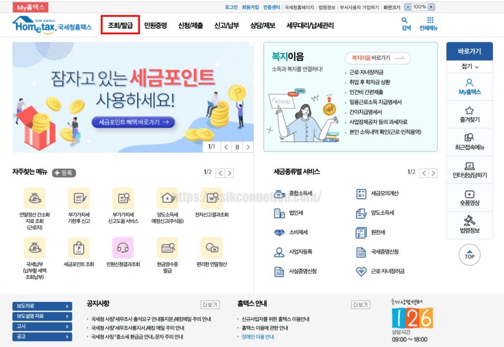
Task: Collapse the 바로가기 panel with 접기
Action: [470, 66]
